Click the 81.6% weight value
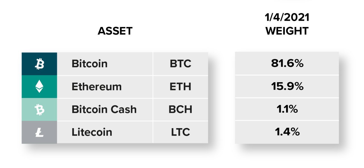 click(x=287, y=64)
